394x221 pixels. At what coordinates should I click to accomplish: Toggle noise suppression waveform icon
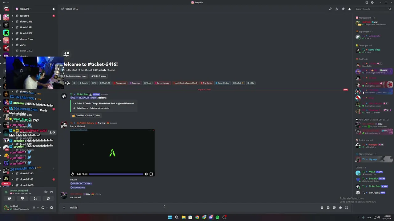(46, 192)
